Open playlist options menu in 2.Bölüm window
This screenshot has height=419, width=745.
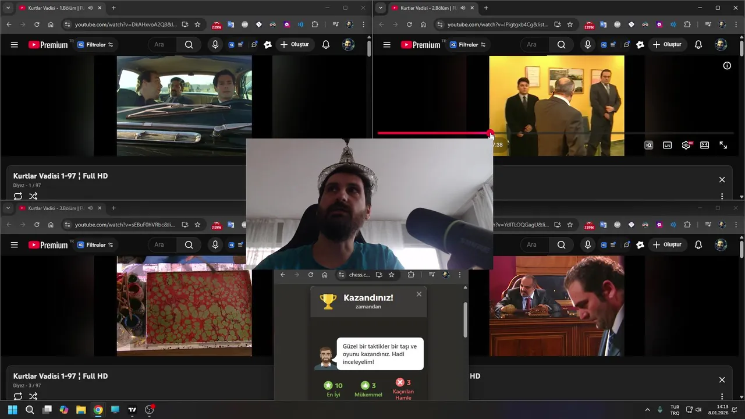[722, 196]
